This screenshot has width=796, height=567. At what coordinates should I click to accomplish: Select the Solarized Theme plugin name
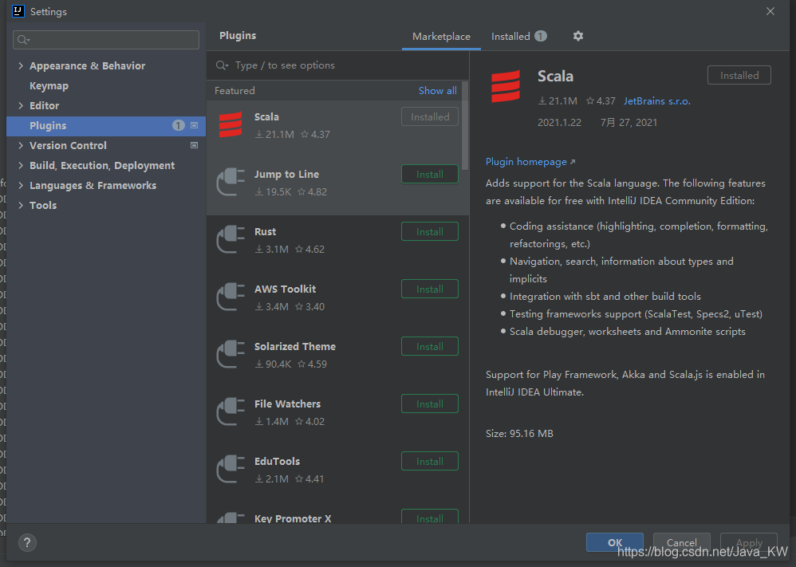pos(295,346)
